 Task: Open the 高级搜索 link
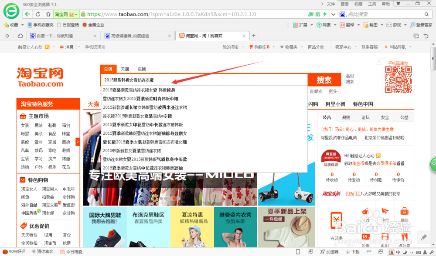pyautogui.click(x=350, y=78)
